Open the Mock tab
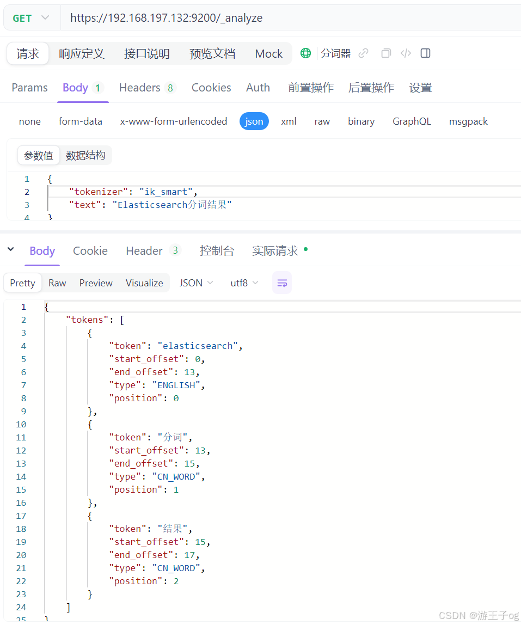The height and width of the screenshot is (625, 521). coord(268,53)
